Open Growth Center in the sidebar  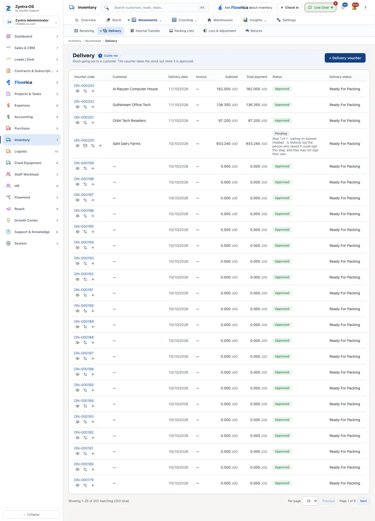tap(32, 221)
